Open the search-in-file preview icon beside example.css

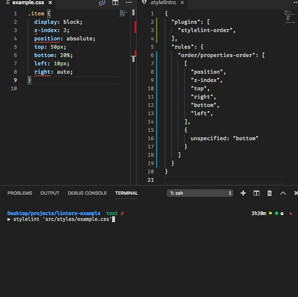(102, 2)
